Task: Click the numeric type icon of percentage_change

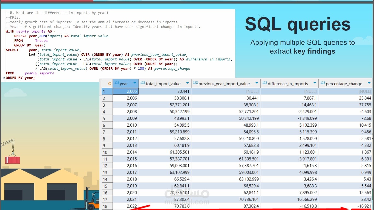Action: point(323,83)
